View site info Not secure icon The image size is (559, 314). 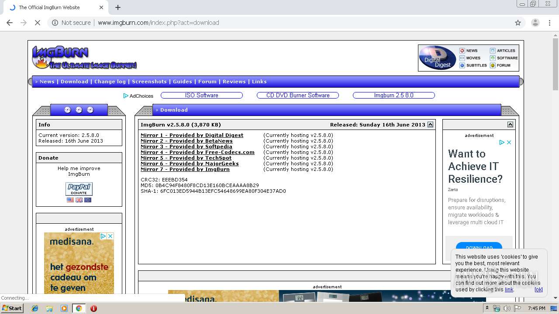point(55,23)
